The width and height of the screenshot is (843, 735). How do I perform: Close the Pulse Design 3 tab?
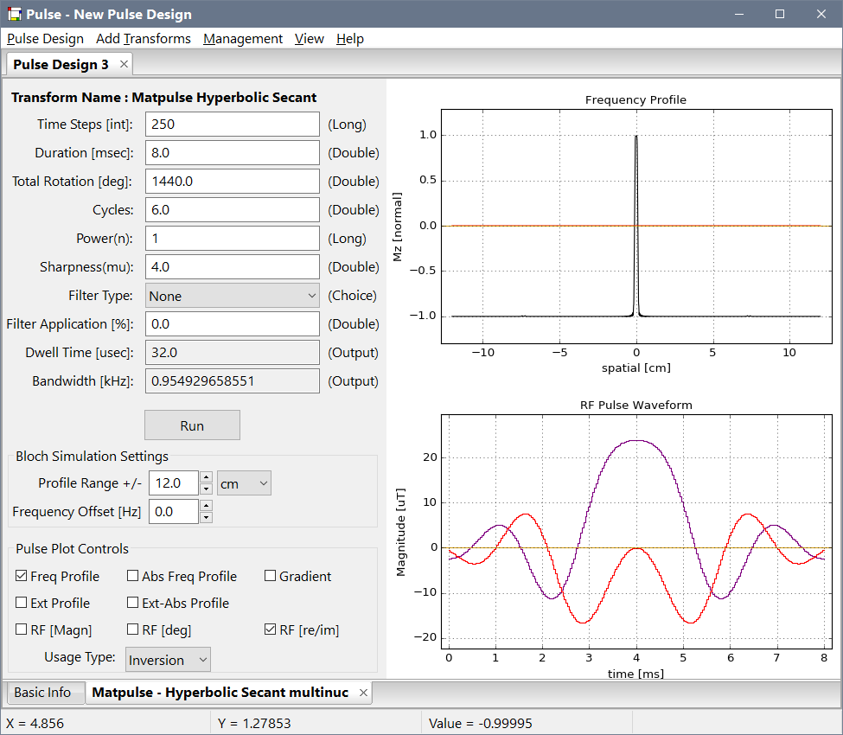pyautogui.click(x=124, y=64)
